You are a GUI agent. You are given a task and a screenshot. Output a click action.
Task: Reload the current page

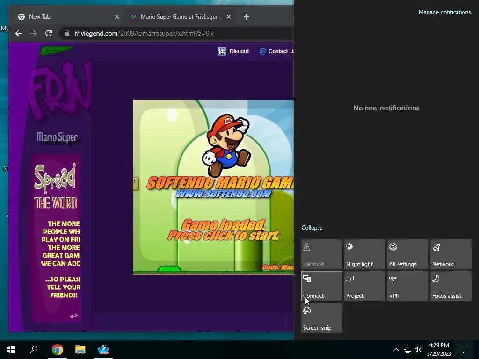[49, 33]
